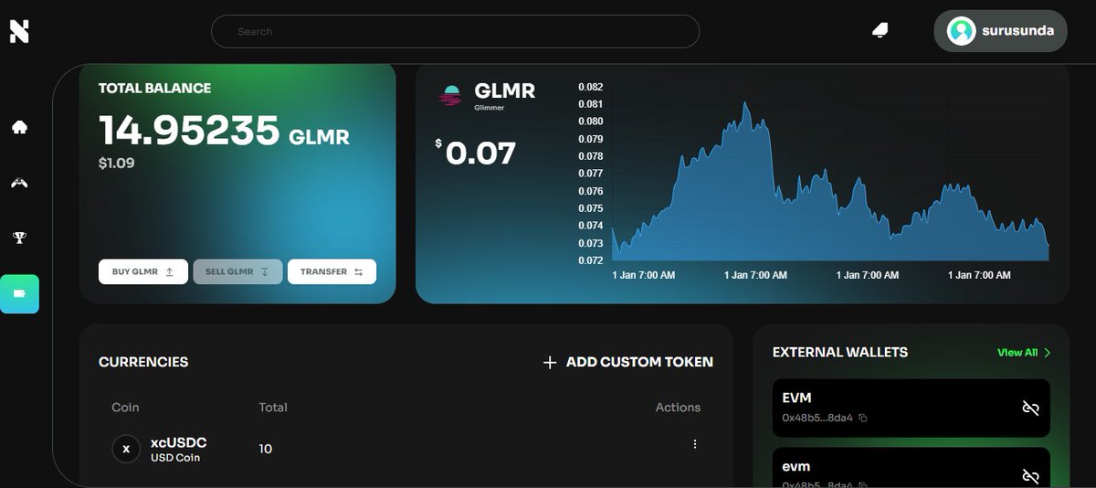Unlink the EVM wallet via chain icon
The height and width of the screenshot is (488, 1096).
pos(1030,408)
